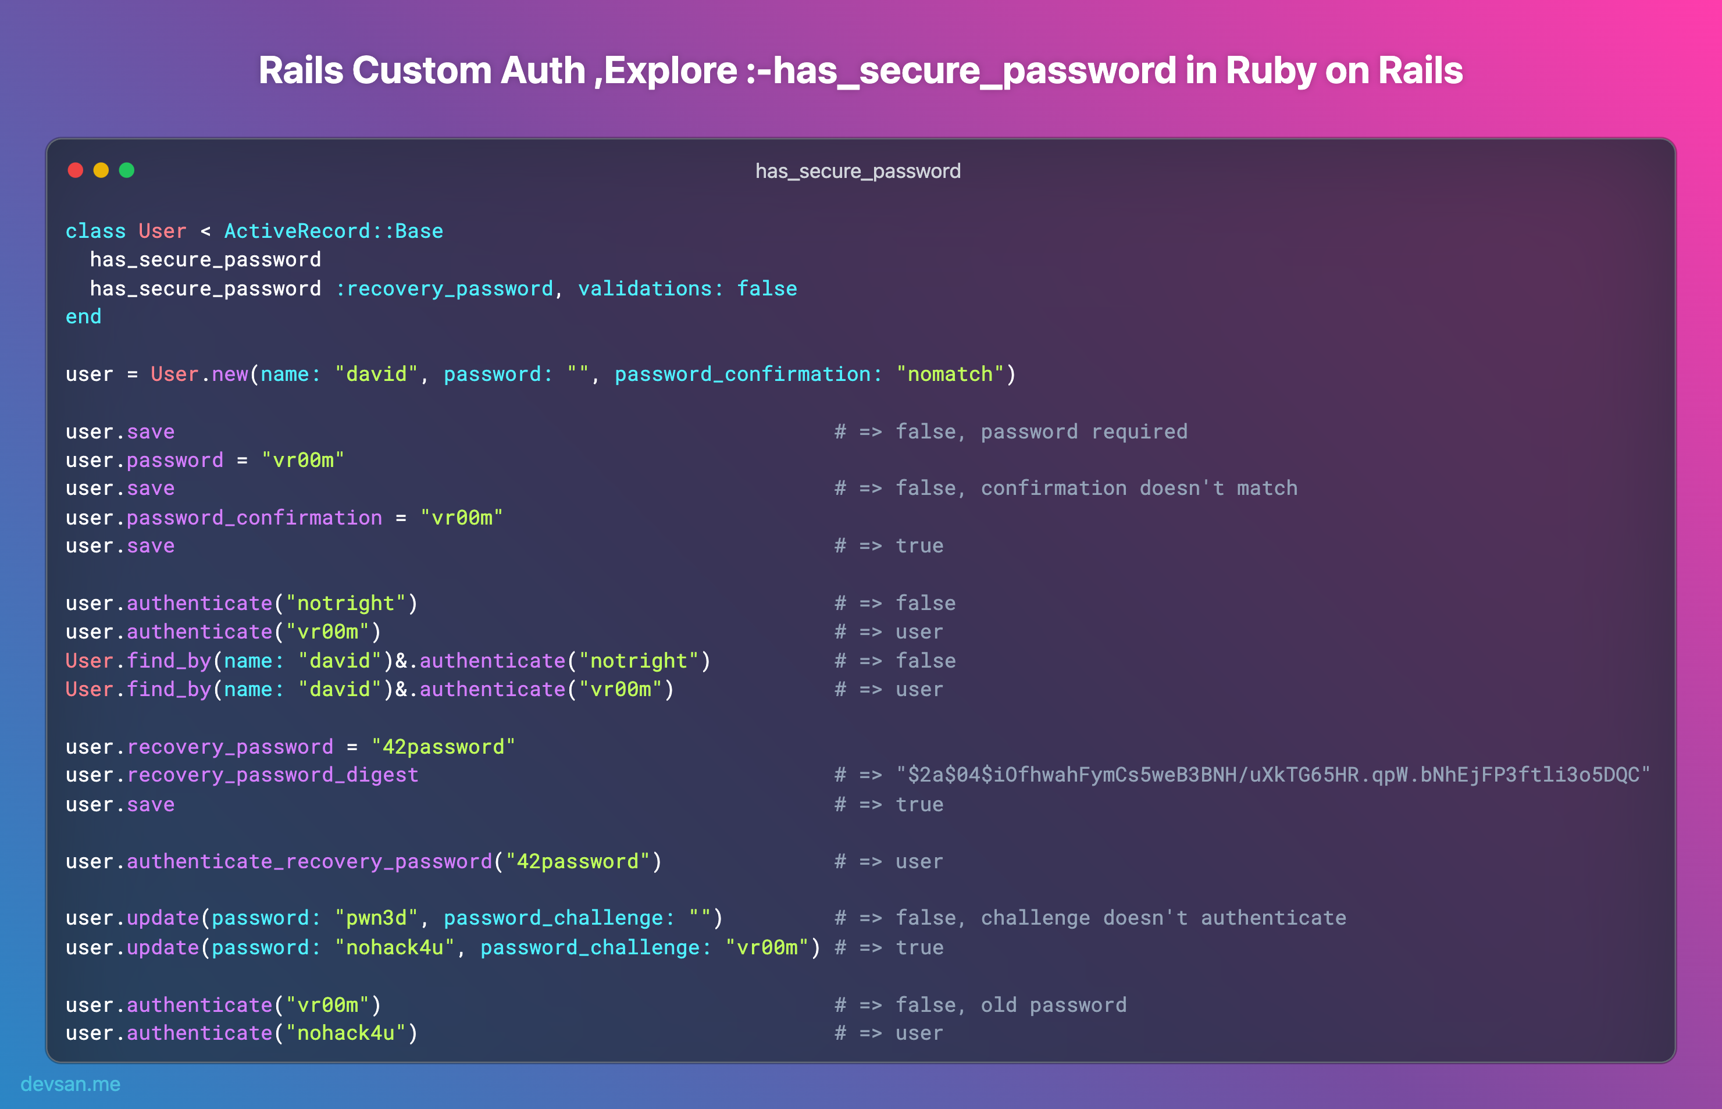Click 'User.find_by' line authenticating "vr00m"

pos(370,690)
